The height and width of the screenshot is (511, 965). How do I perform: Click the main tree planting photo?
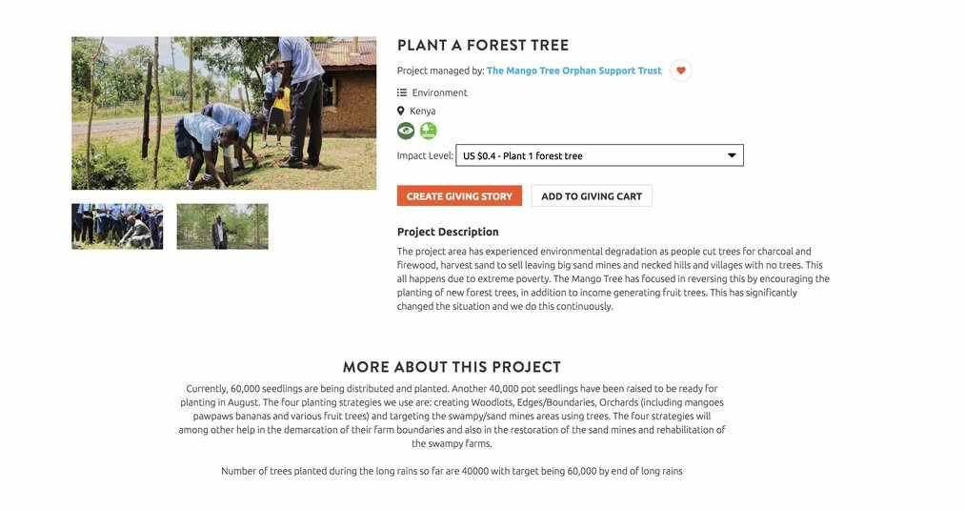[224, 113]
